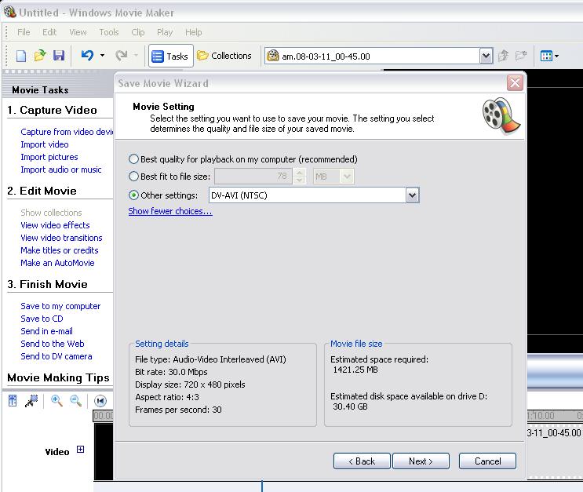583x492 pixels.
Task: Click the 3. Finish Movie heading
Action: (x=48, y=284)
